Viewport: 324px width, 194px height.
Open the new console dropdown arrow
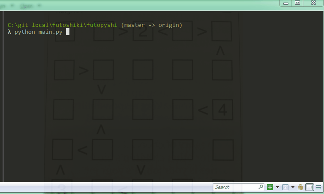point(277,187)
